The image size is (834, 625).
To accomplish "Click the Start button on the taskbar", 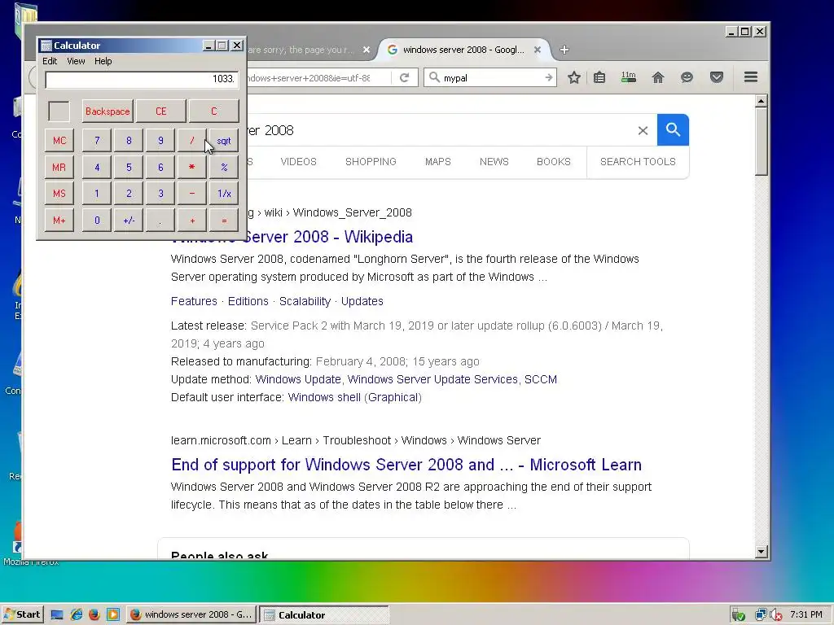I will [22, 614].
